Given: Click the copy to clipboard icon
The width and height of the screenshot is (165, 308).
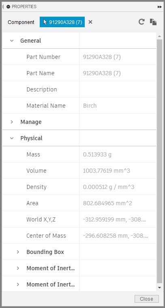Looking at the screenshot, I should [x=153, y=22].
